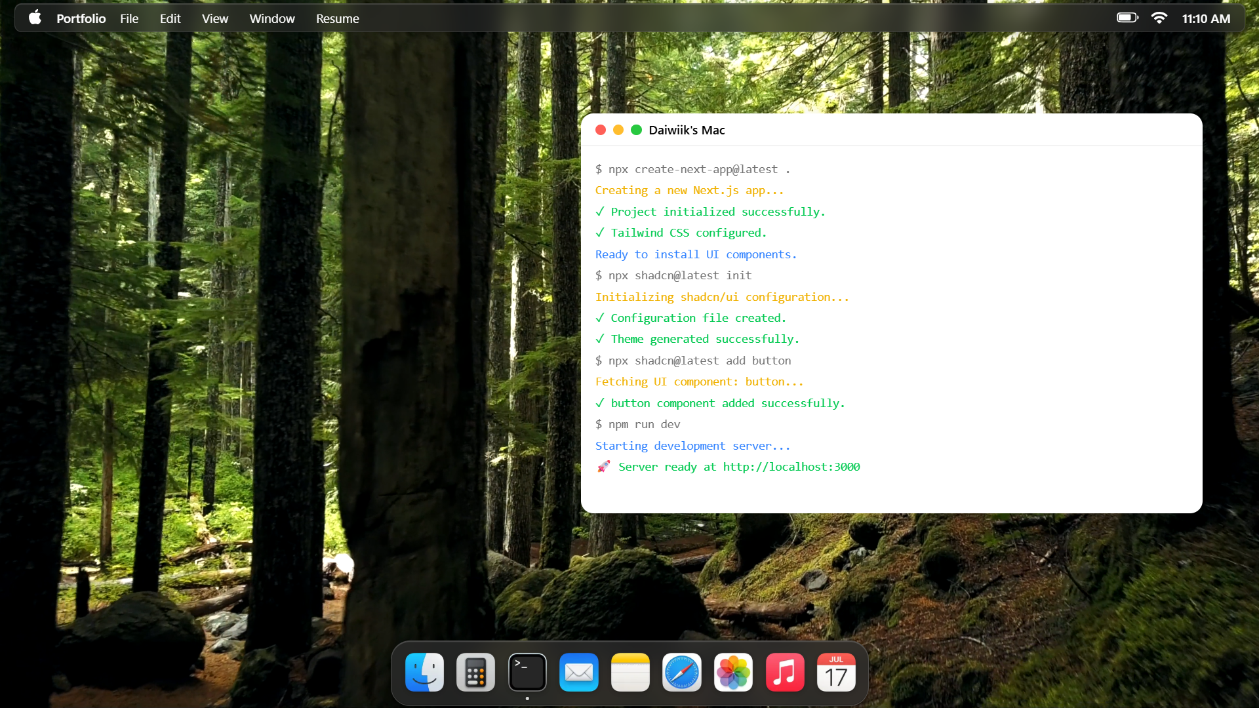Image resolution: width=1259 pixels, height=708 pixels.
Task: Open Safari browser
Action: point(682,672)
